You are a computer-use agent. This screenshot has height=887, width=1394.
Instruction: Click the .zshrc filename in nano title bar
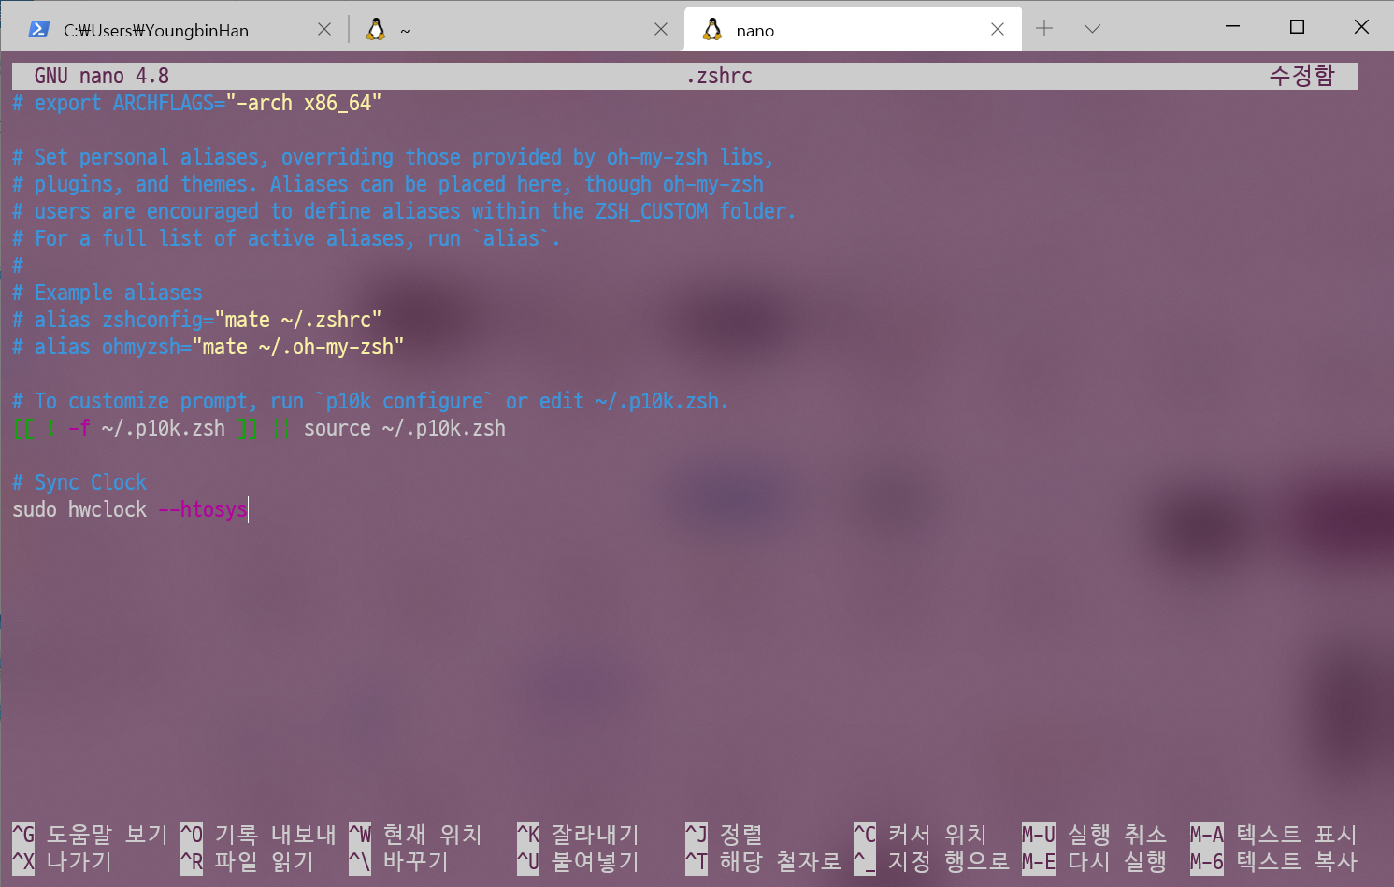(719, 77)
